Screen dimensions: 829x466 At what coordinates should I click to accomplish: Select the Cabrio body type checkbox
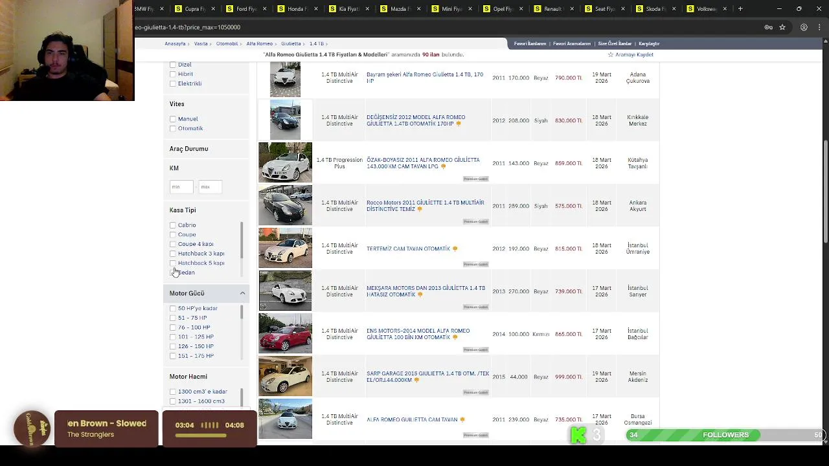tap(173, 225)
